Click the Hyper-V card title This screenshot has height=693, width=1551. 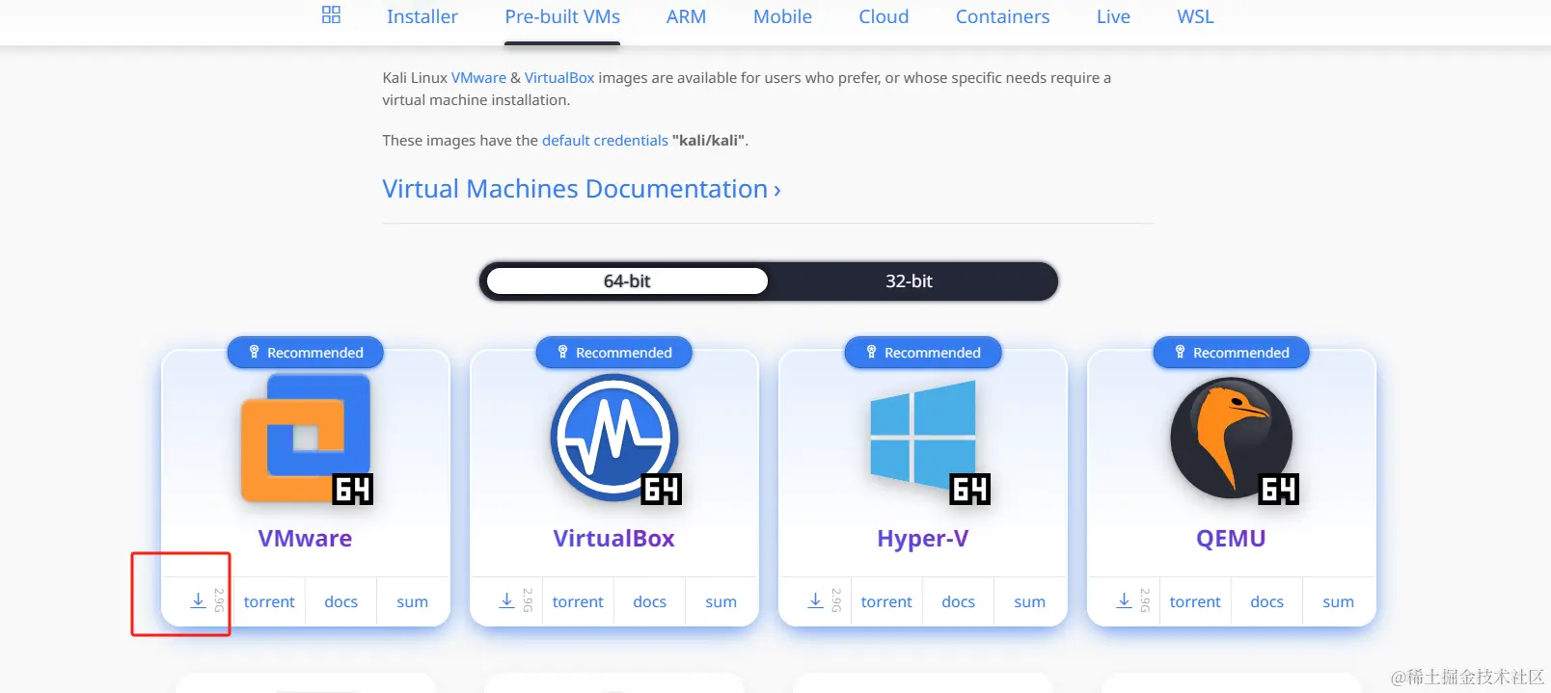(x=922, y=539)
